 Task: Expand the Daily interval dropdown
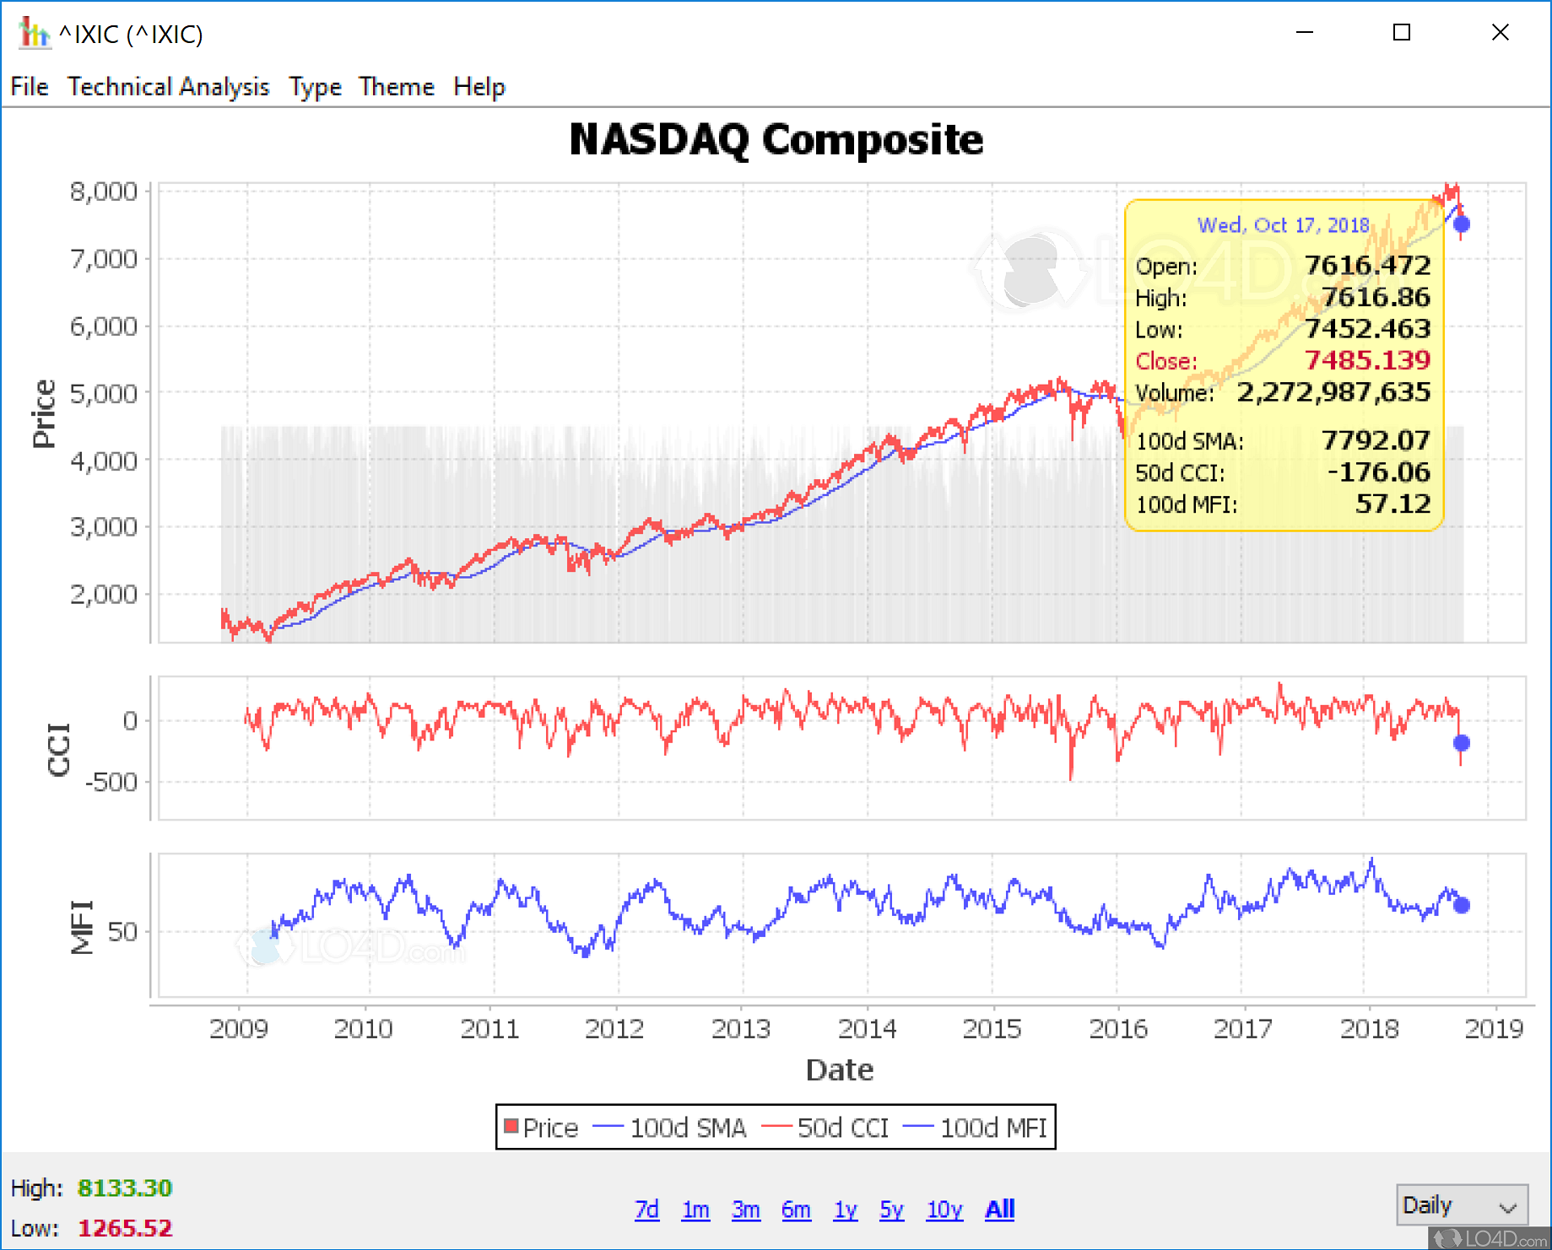tap(1462, 1205)
